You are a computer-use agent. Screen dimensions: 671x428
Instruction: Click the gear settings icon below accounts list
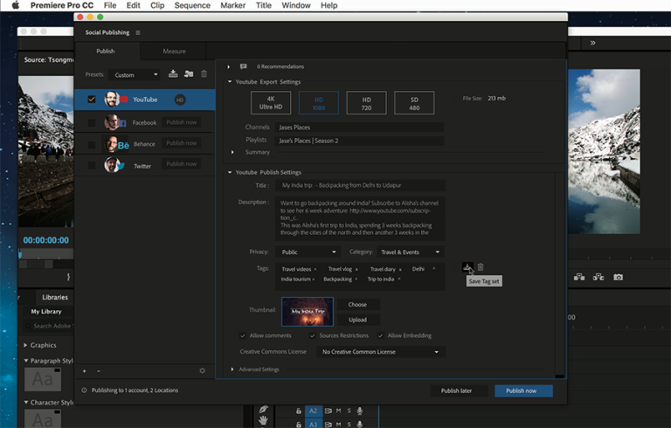[203, 370]
